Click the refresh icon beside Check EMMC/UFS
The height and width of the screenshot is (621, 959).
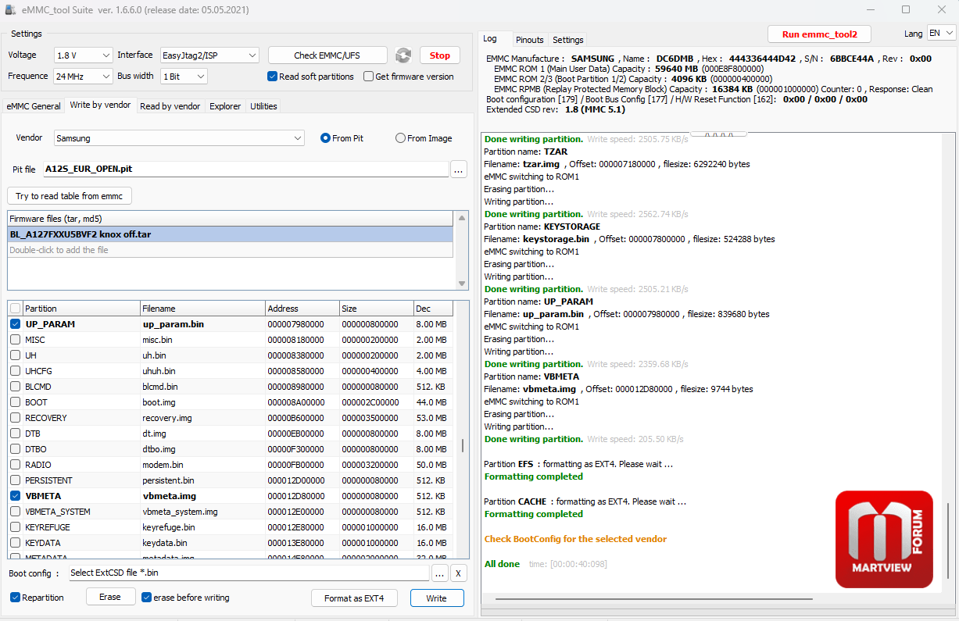coord(403,55)
